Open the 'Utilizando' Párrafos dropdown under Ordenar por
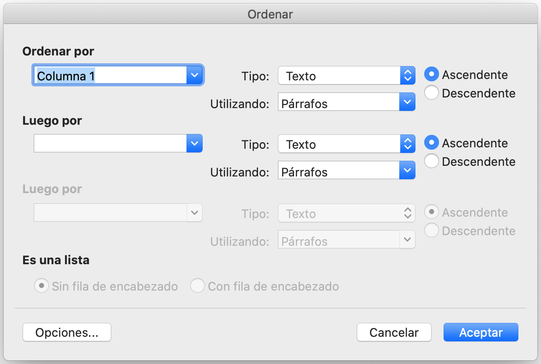 coord(346,102)
